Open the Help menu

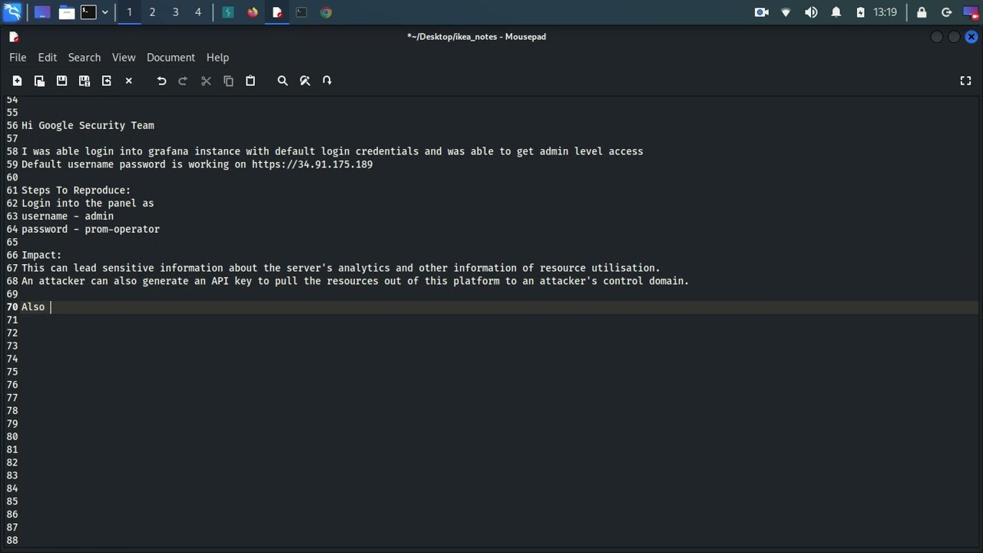(x=217, y=58)
